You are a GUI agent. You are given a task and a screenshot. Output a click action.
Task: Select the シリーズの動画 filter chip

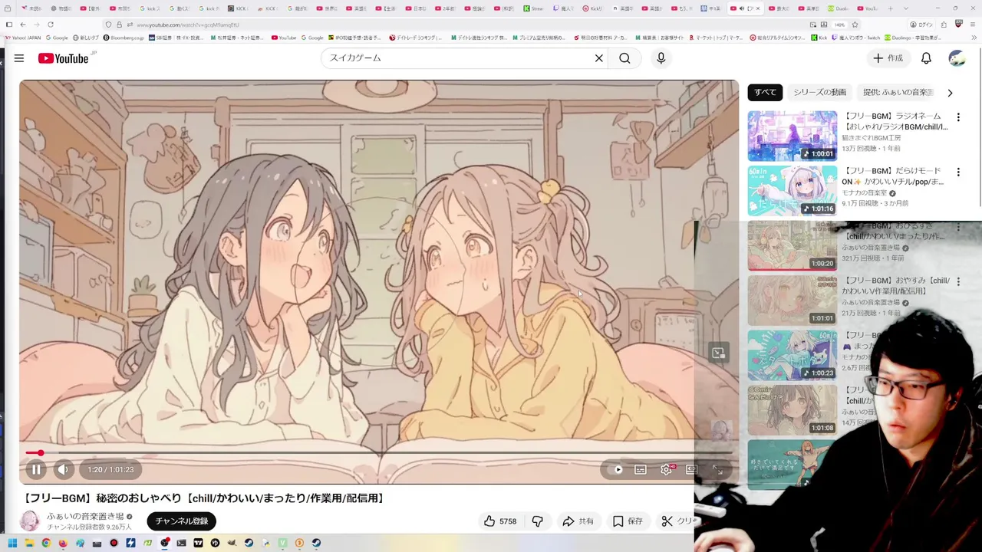819,92
